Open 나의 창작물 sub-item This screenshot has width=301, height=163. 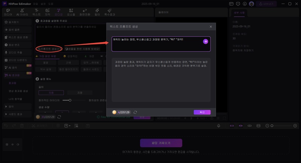tap(15, 99)
